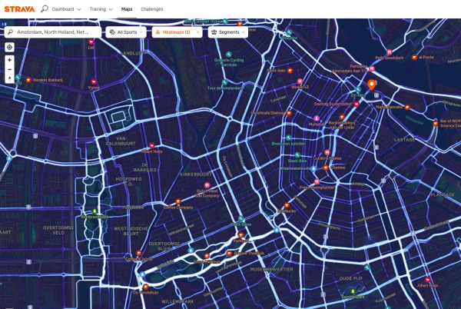
Task: Click the LANDLUST neighborhood label
Action: (132, 53)
